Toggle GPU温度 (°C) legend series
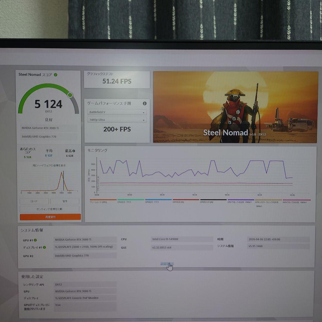322x322 pixels. click(158, 201)
